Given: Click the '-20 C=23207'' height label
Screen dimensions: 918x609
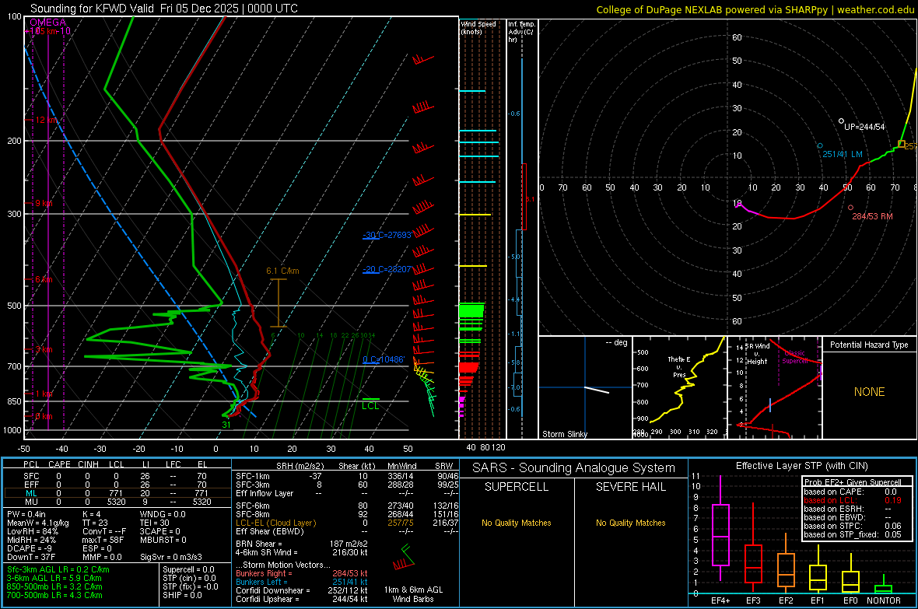Looking at the screenshot, I should (x=387, y=269).
